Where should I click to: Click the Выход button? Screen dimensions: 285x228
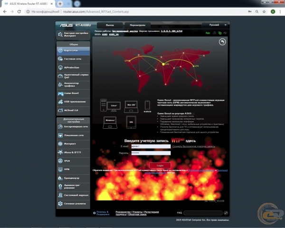110,25
